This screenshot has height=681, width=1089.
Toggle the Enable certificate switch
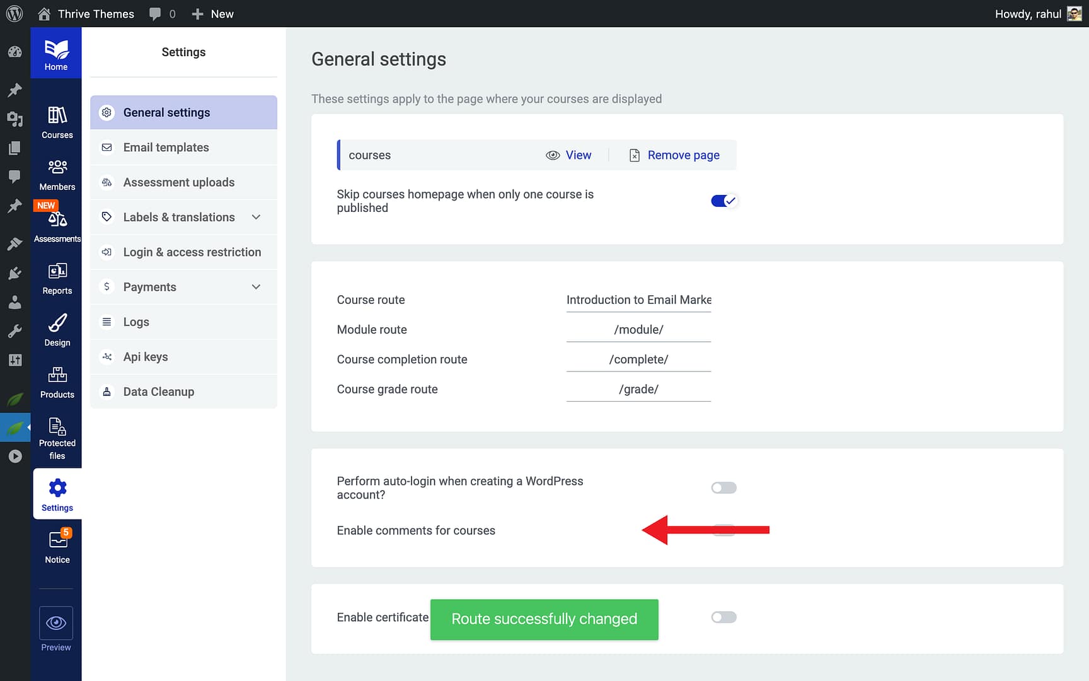tap(723, 617)
